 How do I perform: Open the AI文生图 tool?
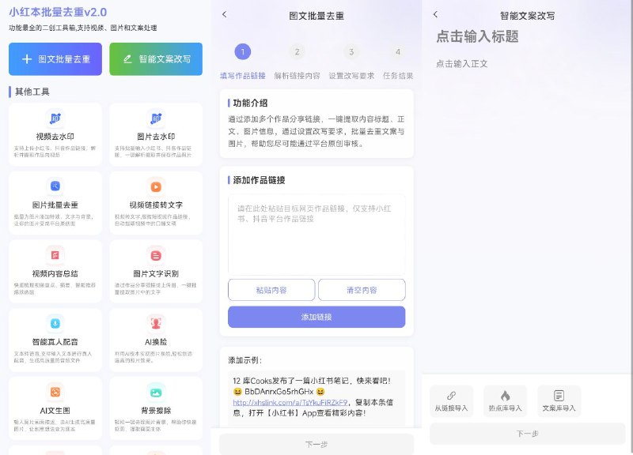coord(55,409)
